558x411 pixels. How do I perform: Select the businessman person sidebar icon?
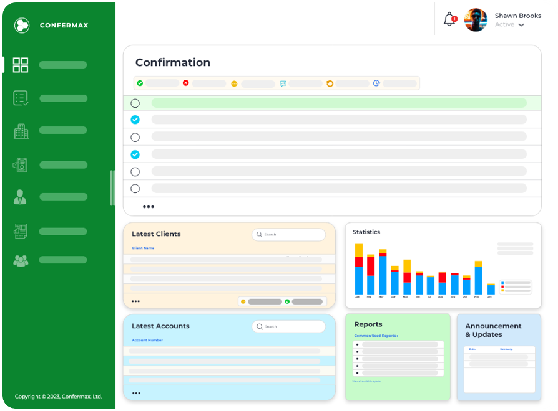(x=21, y=197)
